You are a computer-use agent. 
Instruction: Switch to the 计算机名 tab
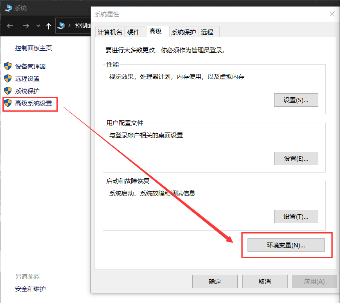point(110,32)
